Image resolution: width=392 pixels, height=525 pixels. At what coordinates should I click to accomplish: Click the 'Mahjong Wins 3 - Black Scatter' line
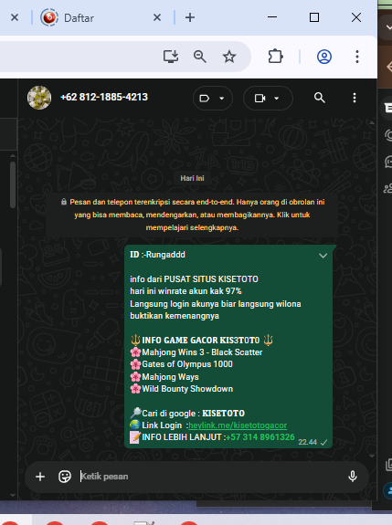point(202,352)
